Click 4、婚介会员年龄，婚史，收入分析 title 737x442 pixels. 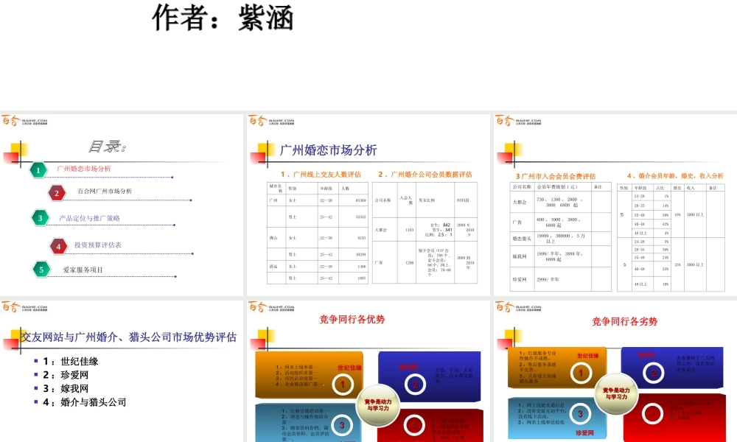[x=675, y=175]
